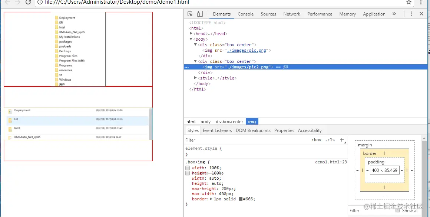Show more DevTools tabs chevron
Viewport: 430px width, 217px height.
[394, 14]
